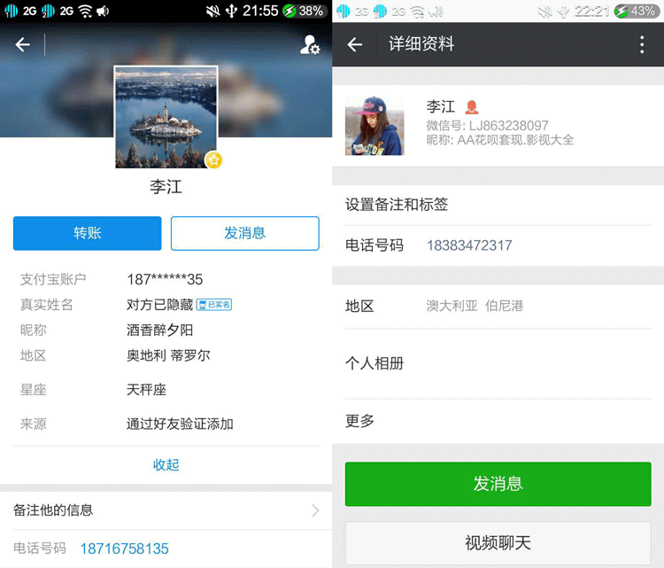Tap the name 李江 under the Alipay avatar
Viewport: 664px width, 568px height.
166,187
